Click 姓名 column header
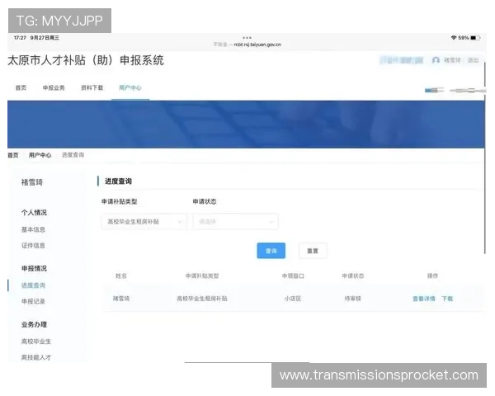The width and height of the screenshot is (495, 396). tap(121, 276)
